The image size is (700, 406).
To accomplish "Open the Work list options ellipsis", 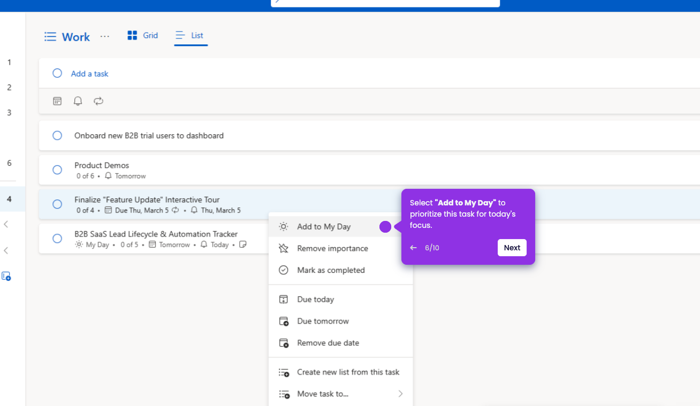I will coord(105,36).
